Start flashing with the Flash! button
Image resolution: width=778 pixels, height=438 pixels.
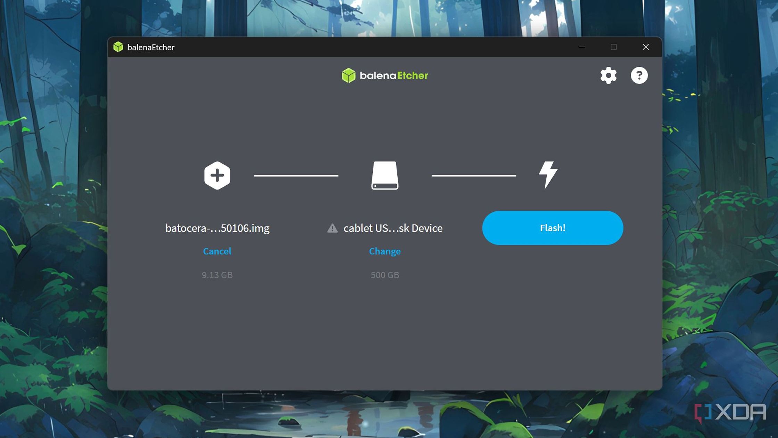click(553, 228)
